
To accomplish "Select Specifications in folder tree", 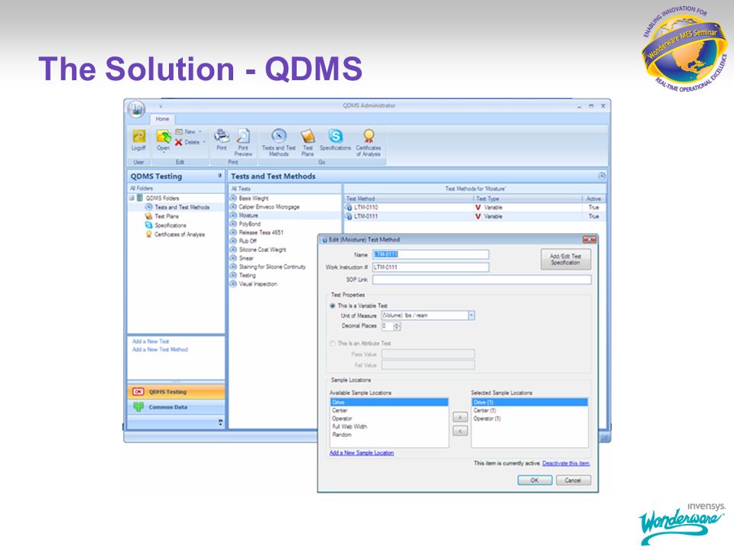I will [x=171, y=225].
